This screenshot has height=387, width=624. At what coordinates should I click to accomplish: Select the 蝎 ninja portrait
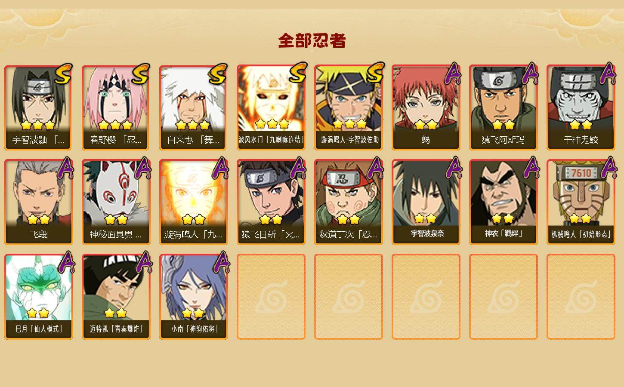point(426,107)
